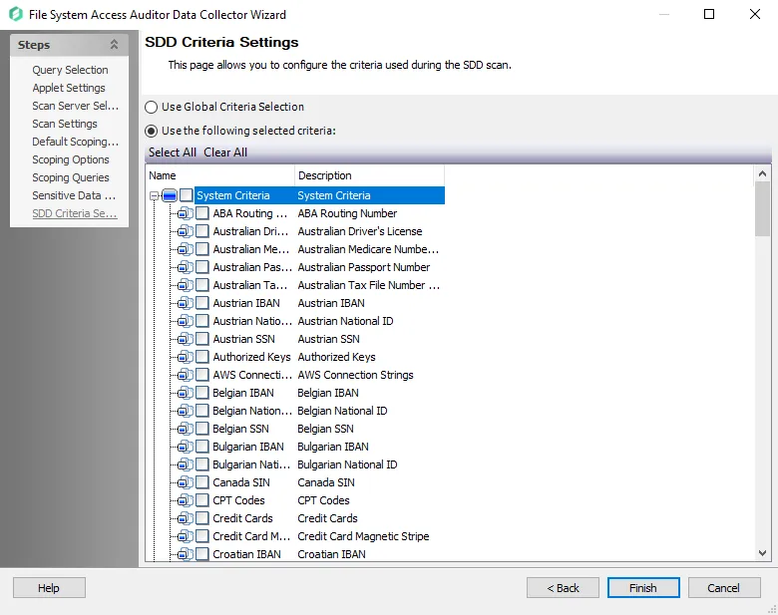Click the Description column header

[370, 175]
